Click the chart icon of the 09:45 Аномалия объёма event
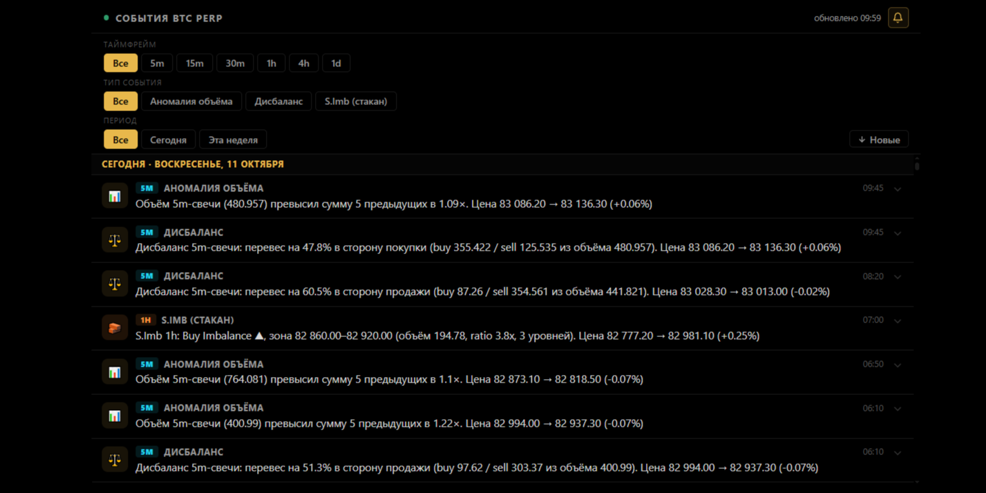 pyautogui.click(x=115, y=196)
